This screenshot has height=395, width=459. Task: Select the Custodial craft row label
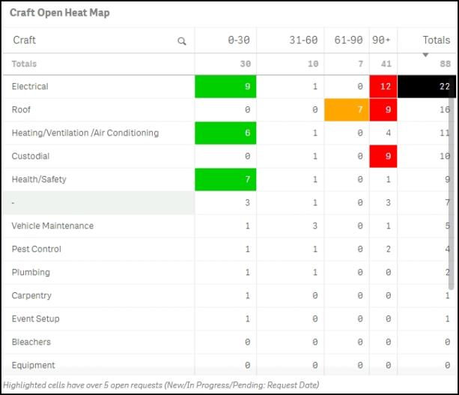tap(31, 156)
